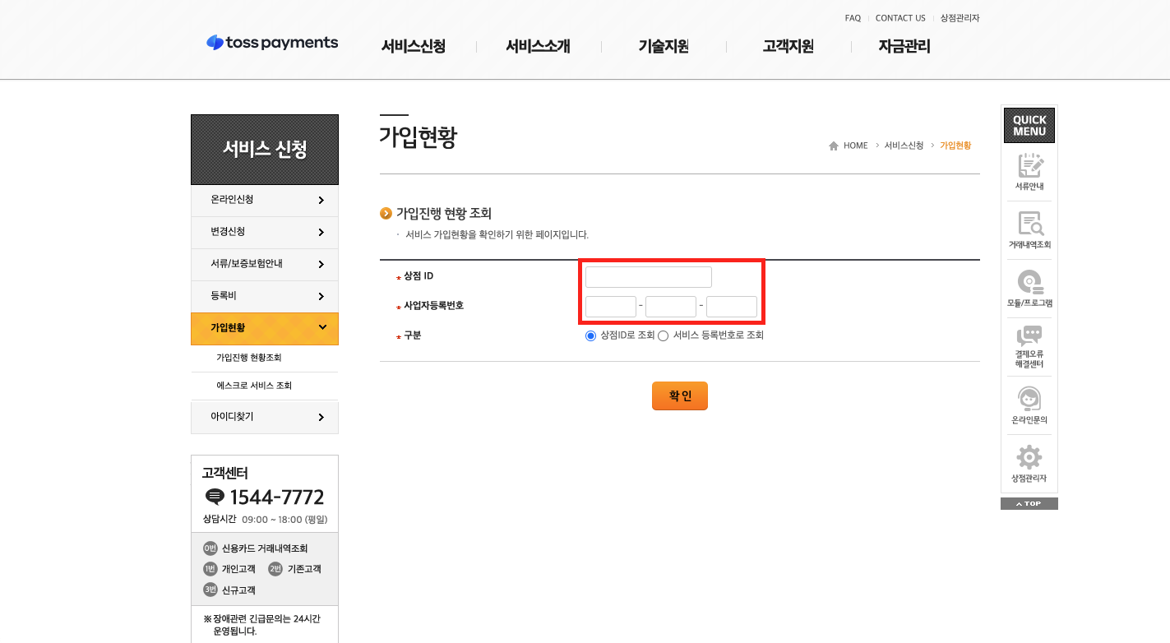Select 서비스 등록번호로 조회 radio button

[x=663, y=335]
